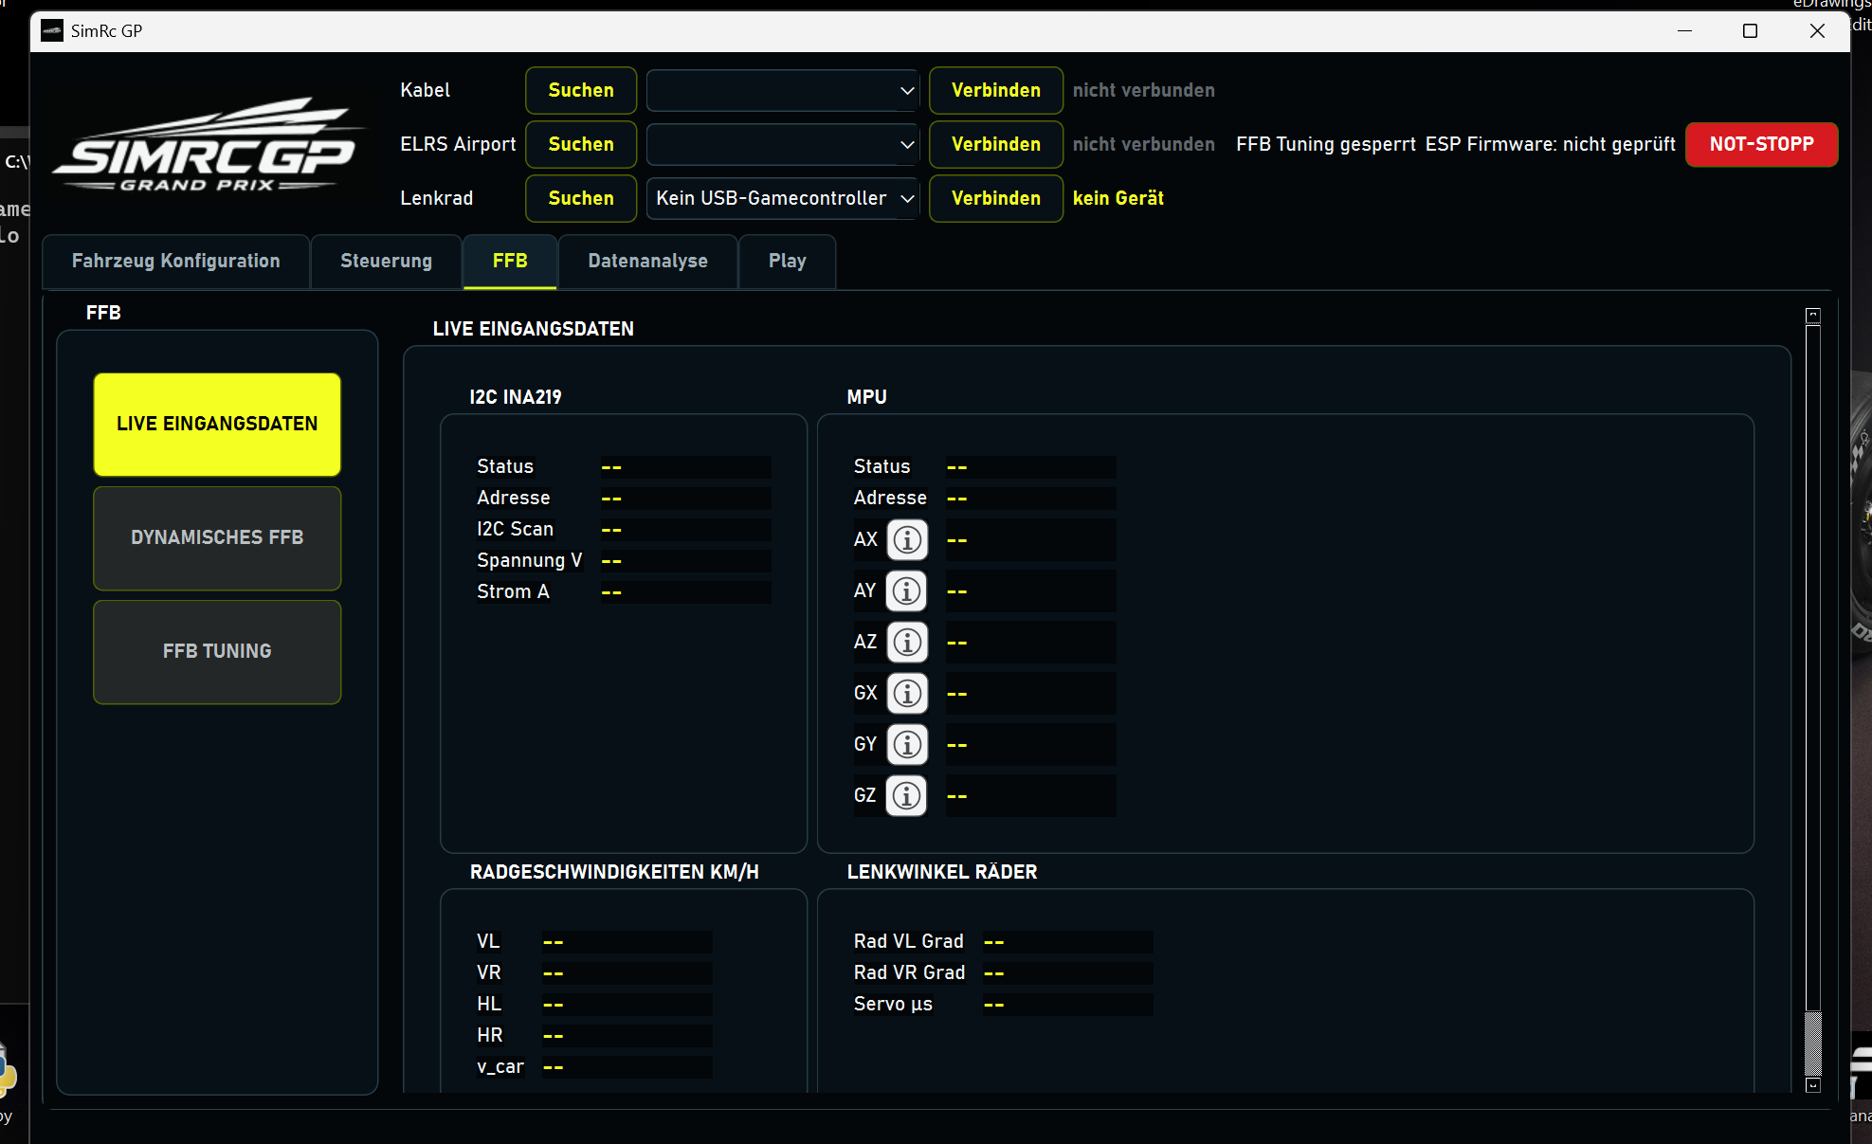Open the AX axis info icon
1872x1144 pixels.
[907, 540]
